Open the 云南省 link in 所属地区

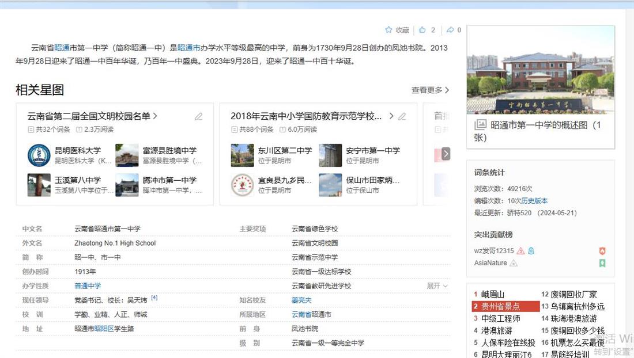click(301, 314)
